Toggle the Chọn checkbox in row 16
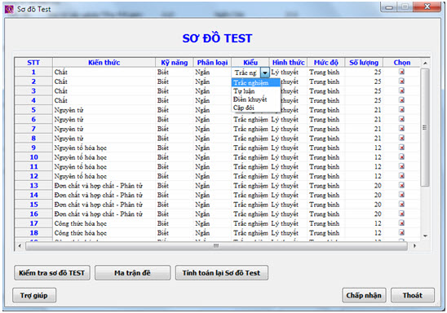Viewport: 447px width, 313px height. coord(401,214)
